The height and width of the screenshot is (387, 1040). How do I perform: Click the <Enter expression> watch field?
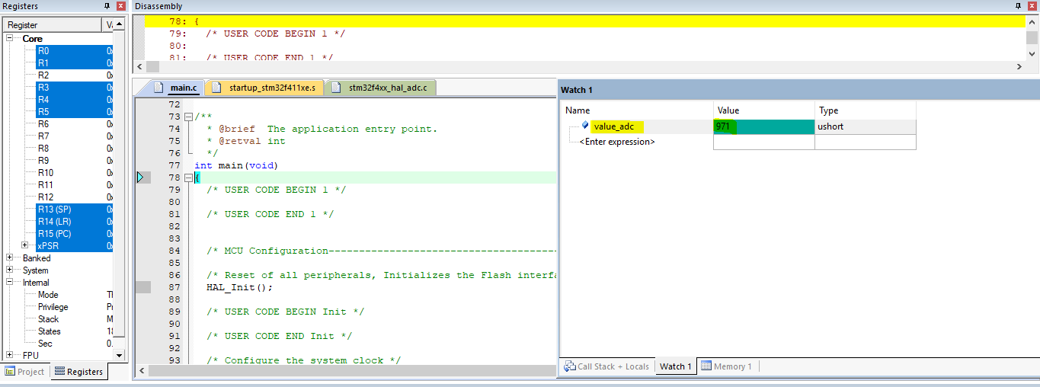pos(617,142)
